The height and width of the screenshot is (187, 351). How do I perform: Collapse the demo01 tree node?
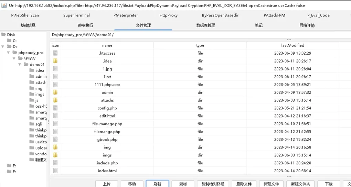(20, 65)
